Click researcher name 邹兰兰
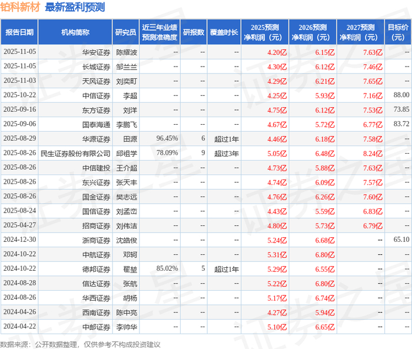 pos(127,67)
